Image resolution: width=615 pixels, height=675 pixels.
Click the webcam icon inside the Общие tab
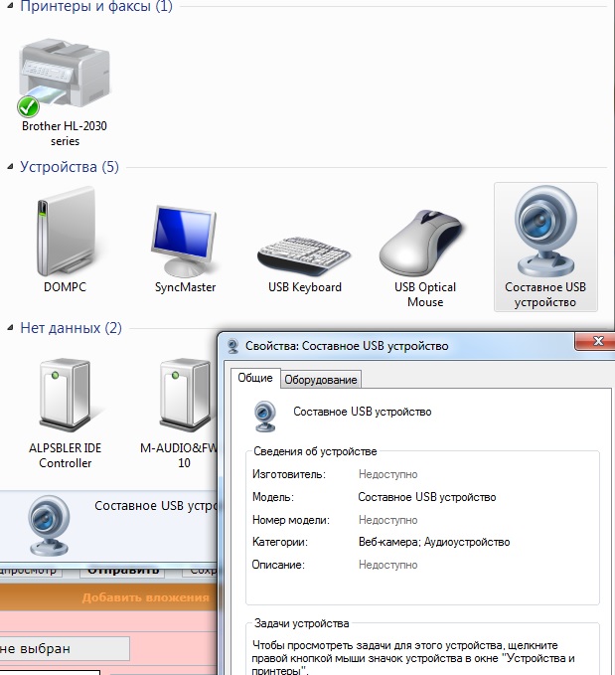264,416
